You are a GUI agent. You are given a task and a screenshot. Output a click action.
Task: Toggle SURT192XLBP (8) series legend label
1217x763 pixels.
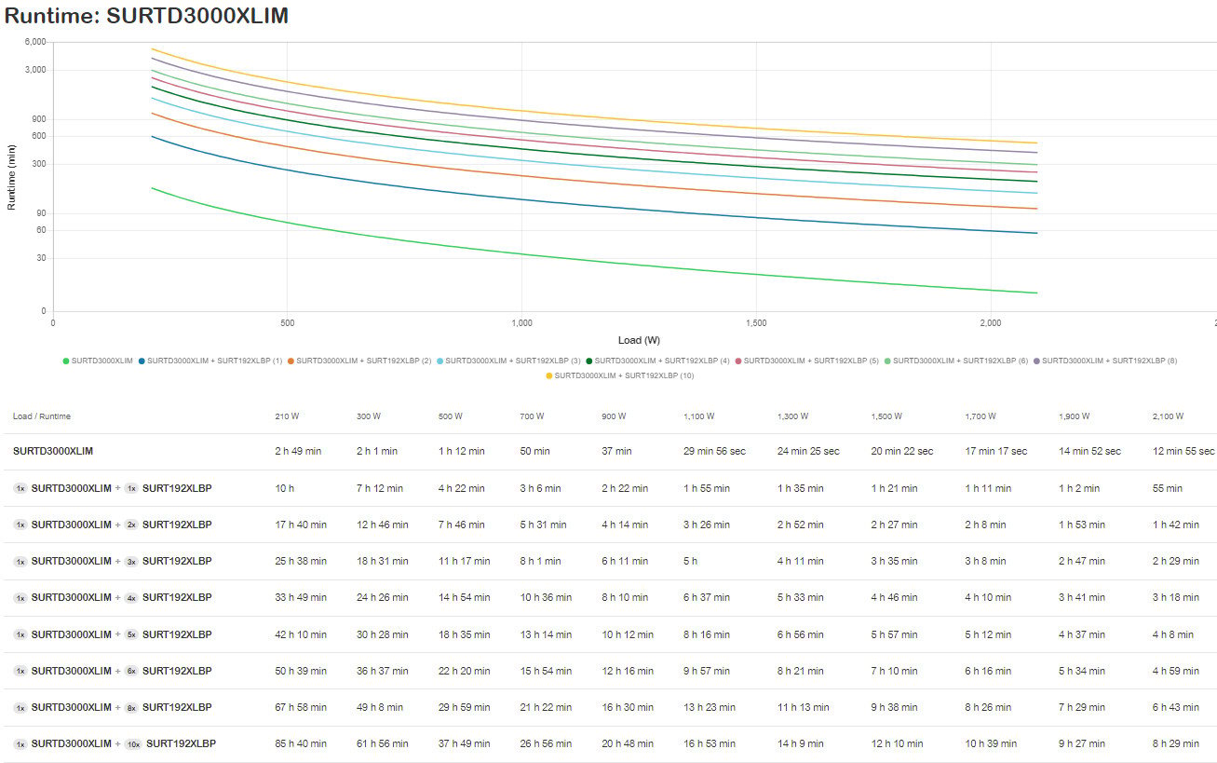pos(1109,361)
